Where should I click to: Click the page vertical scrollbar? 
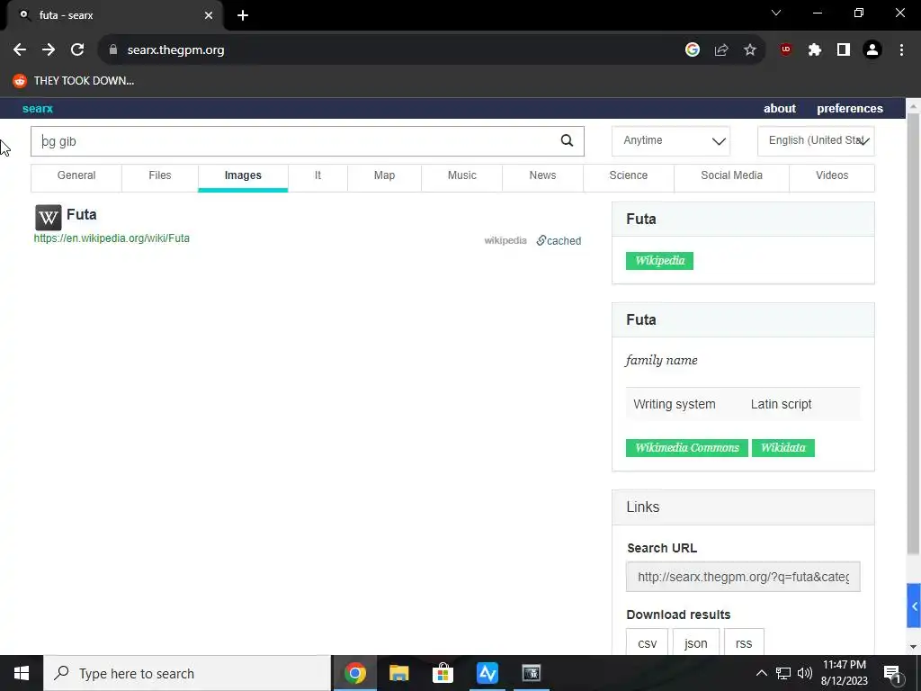914,335
